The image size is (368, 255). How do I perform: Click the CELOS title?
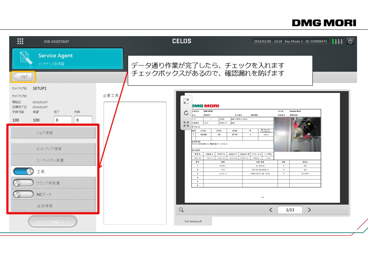tap(182, 41)
